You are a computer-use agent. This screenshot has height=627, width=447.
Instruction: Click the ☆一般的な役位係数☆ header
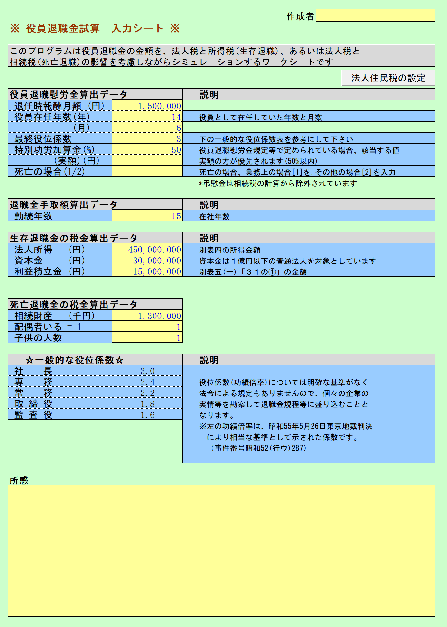[95, 359]
